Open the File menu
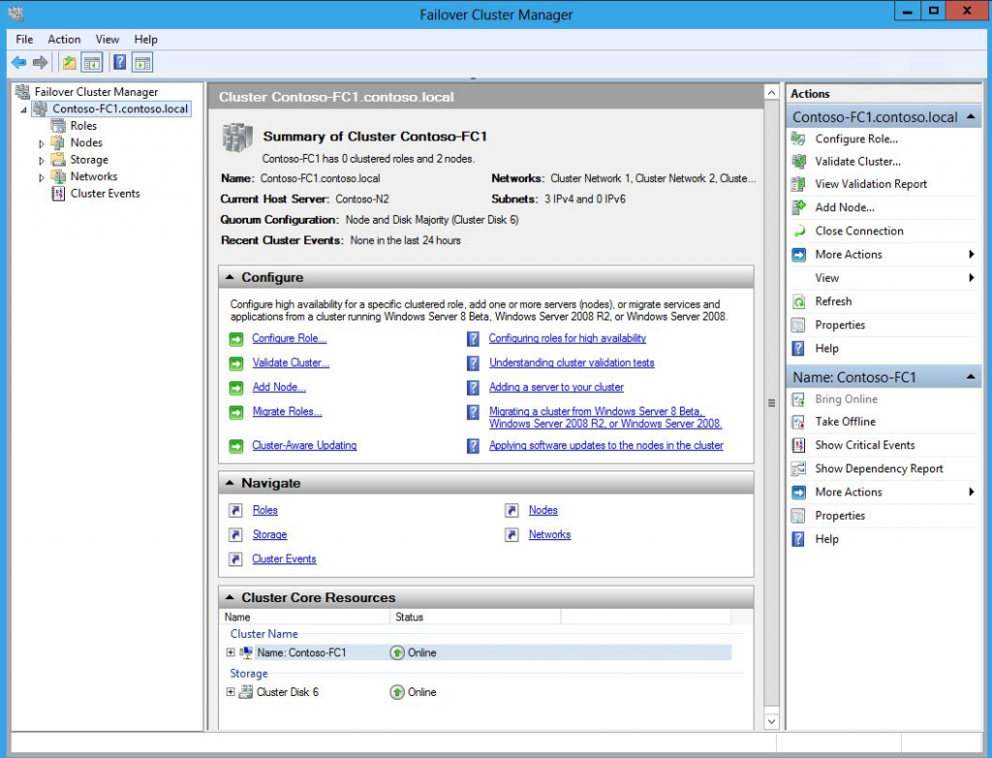The width and height of the screenshot is (992, 758). click(24, 39)
